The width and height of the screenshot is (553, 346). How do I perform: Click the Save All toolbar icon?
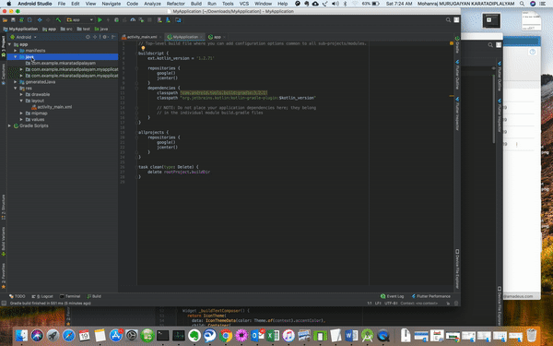point(13,20)
